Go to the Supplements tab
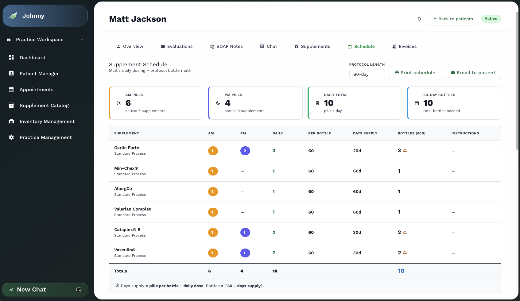The width and height of the screenshot is (520, 301). 312,46
